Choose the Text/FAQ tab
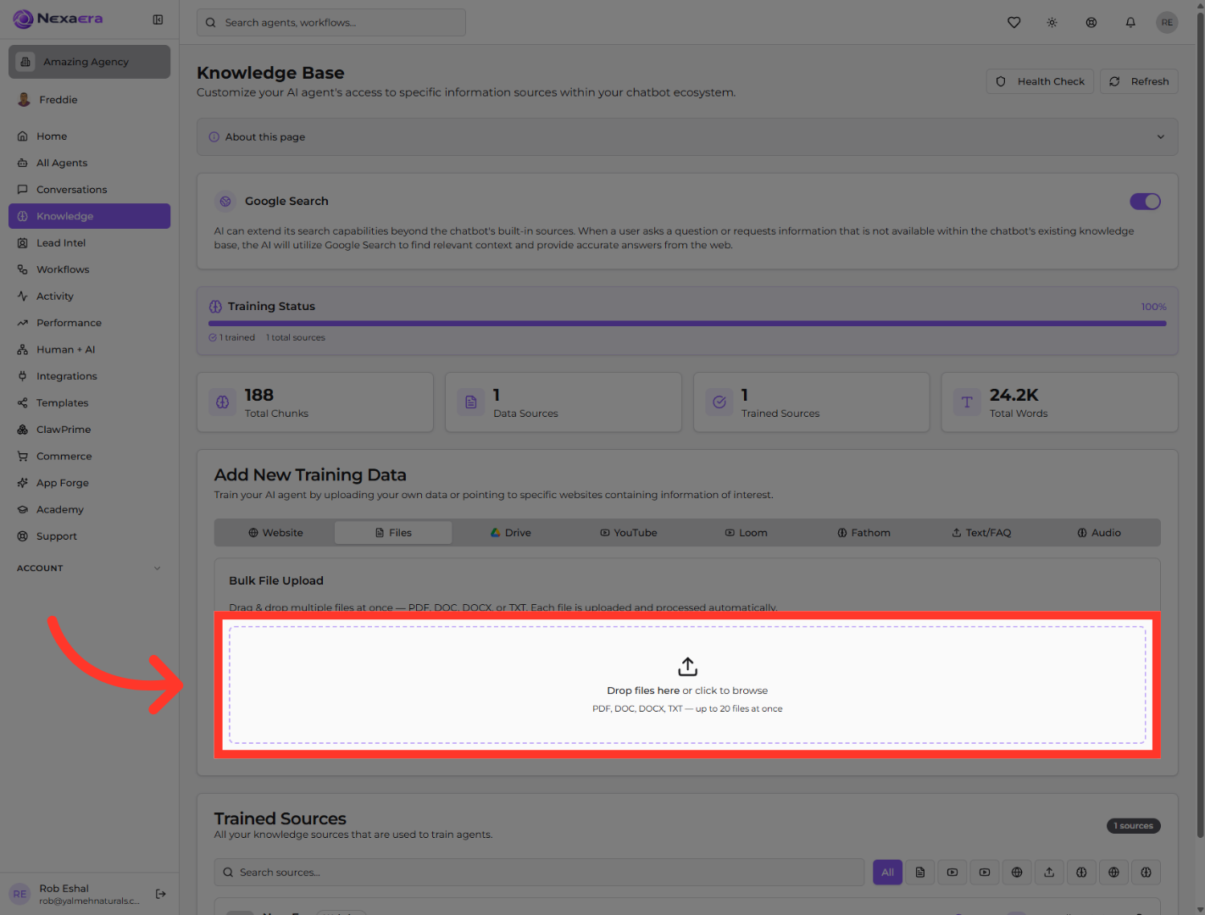The width and height of the screenshot is (1205, 915). [981, 533]
